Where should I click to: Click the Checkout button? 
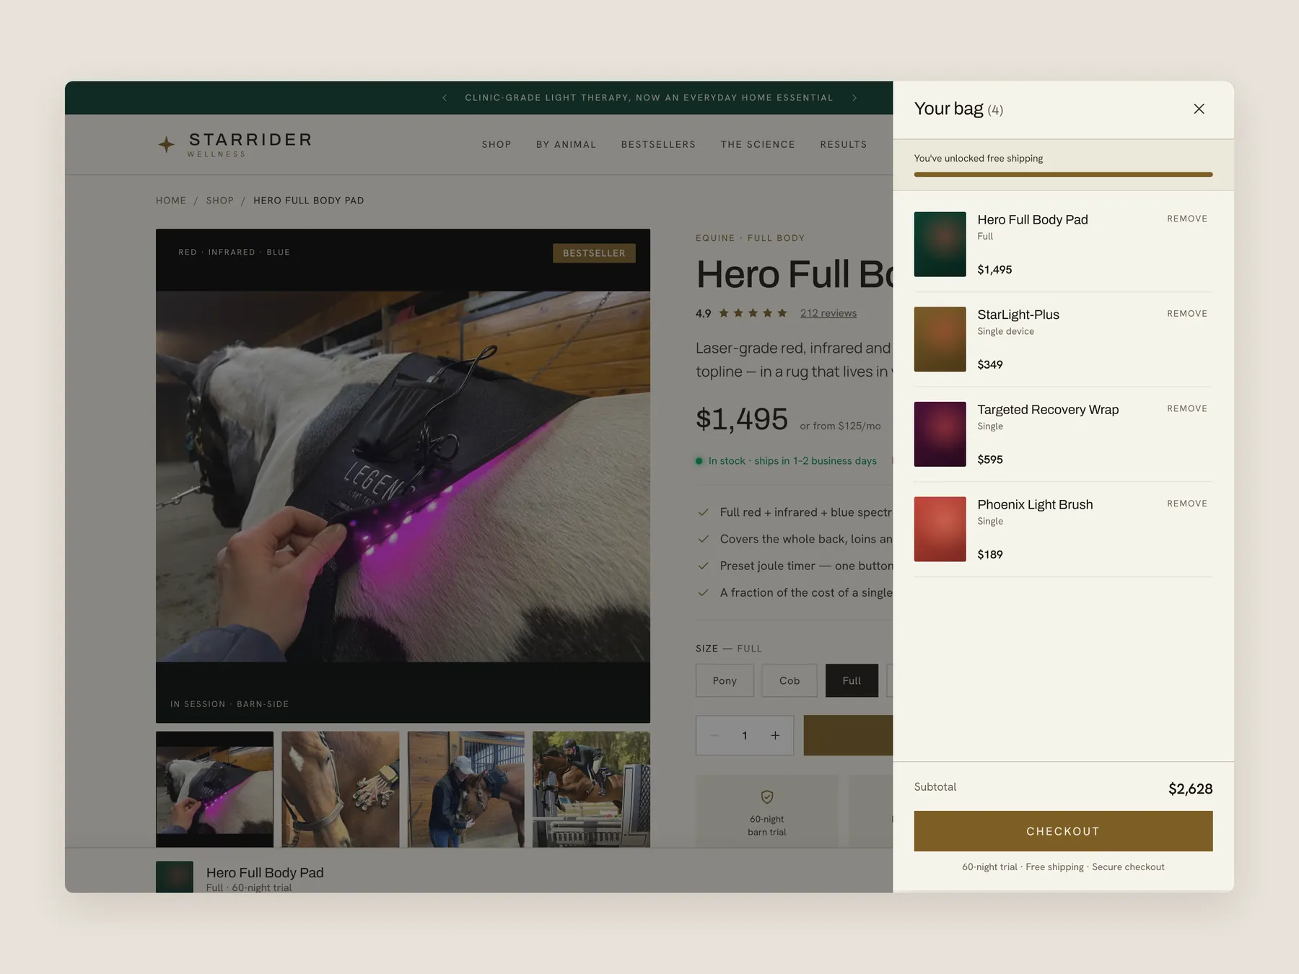click(1063, 831)
